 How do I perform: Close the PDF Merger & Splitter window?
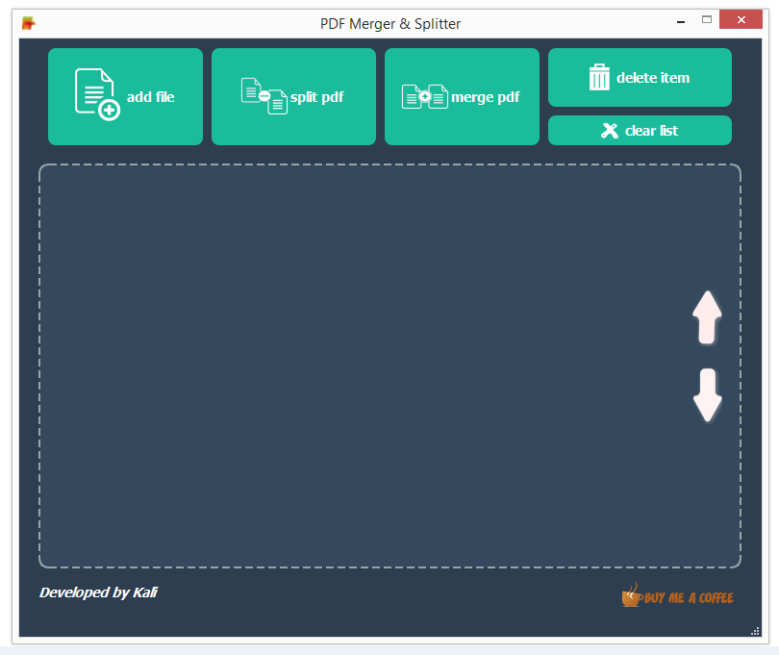[x=741, y=19]
